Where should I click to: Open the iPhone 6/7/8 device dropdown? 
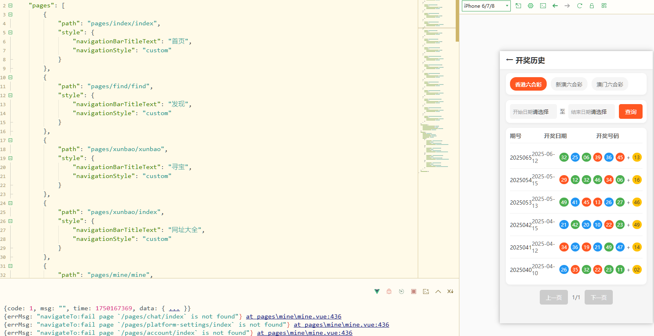point(486,6)
